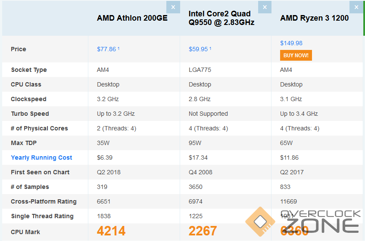Open the Yearly Running Cost link
365x241 pixels.
[x=41, y=158]
